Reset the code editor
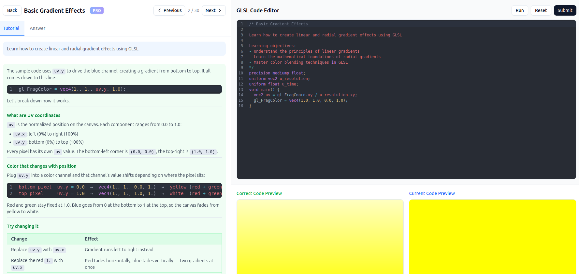Image resolution: width=579 pixels, height=274 pixels. coord(541,10)
